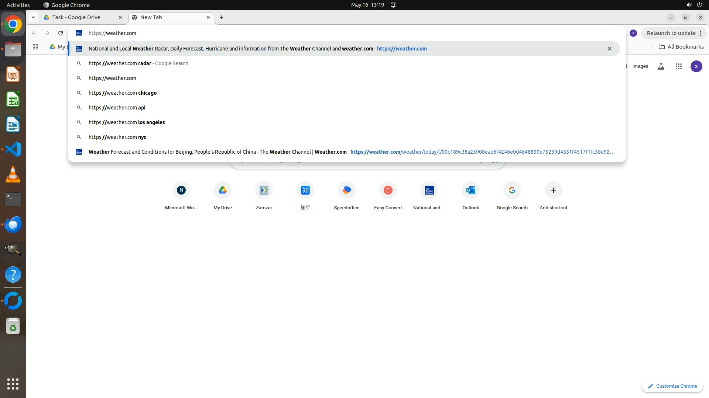Viewport: 709px width, 398px height.
Task: Open the Easy Convert shortcut
Action: tap(388, 190)
